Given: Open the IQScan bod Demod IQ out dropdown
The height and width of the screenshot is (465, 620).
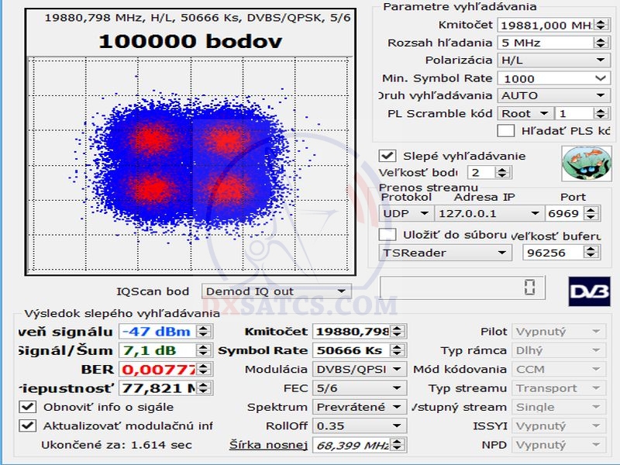Looking at the screenshot, I should pyautogui.click(x=276, y=292).
